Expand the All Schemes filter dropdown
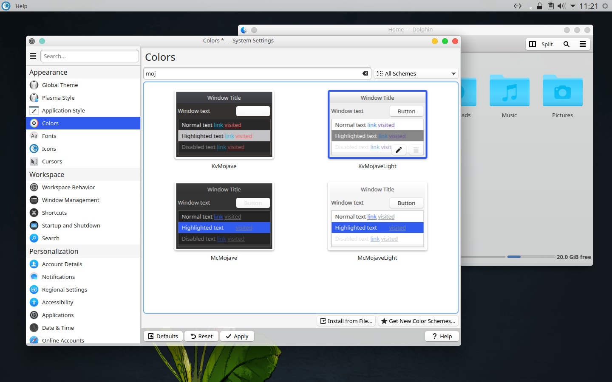This screenshot has height=382, width=612. point(416,73)
